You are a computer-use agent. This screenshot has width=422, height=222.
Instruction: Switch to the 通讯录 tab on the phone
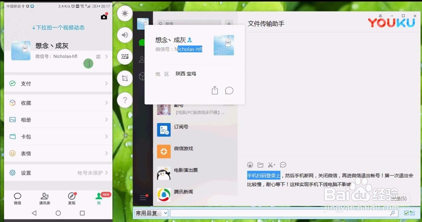click(x=44, y=198)
